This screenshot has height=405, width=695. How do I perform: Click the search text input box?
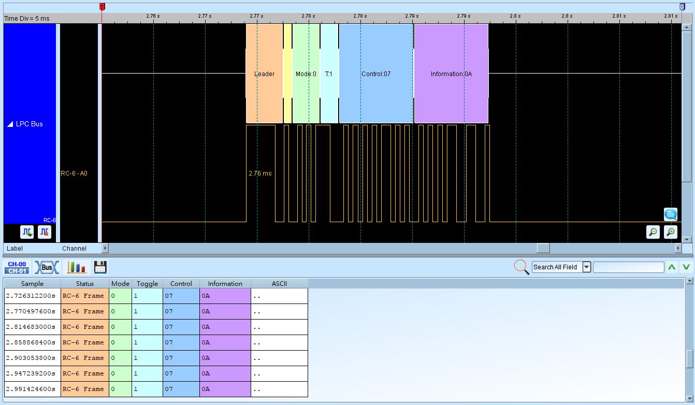[x=628, y=267]
